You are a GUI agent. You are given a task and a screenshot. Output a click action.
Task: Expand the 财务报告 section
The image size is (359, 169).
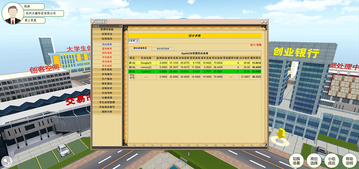(107, 70)
